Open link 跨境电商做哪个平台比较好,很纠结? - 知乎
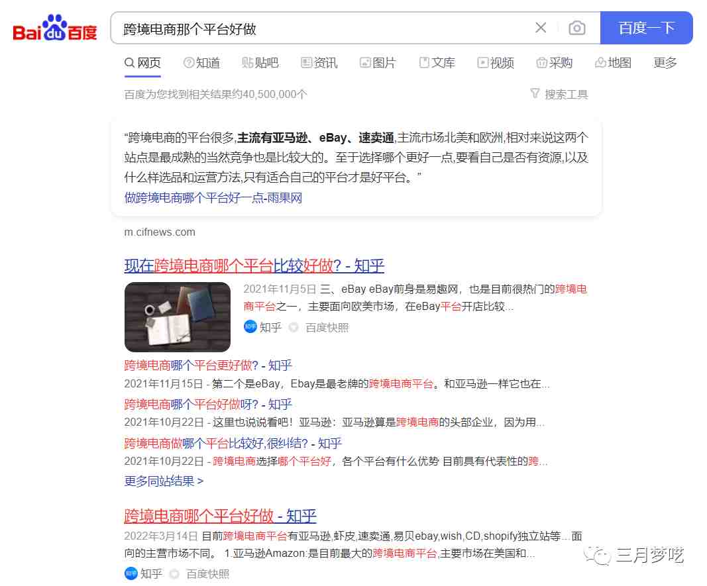The width and height of the screenshot is (707, 586). click(233, 443)
